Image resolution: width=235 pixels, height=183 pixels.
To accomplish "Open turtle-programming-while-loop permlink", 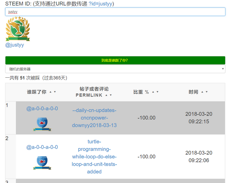I will [94, 156].
